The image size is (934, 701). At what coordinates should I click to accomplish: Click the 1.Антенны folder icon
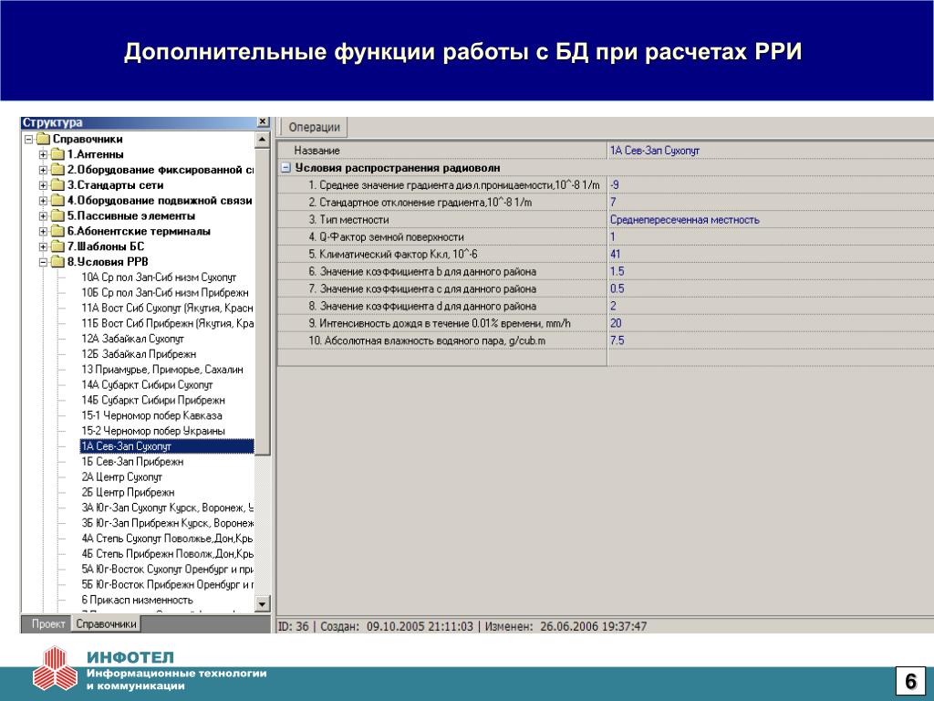57,155
